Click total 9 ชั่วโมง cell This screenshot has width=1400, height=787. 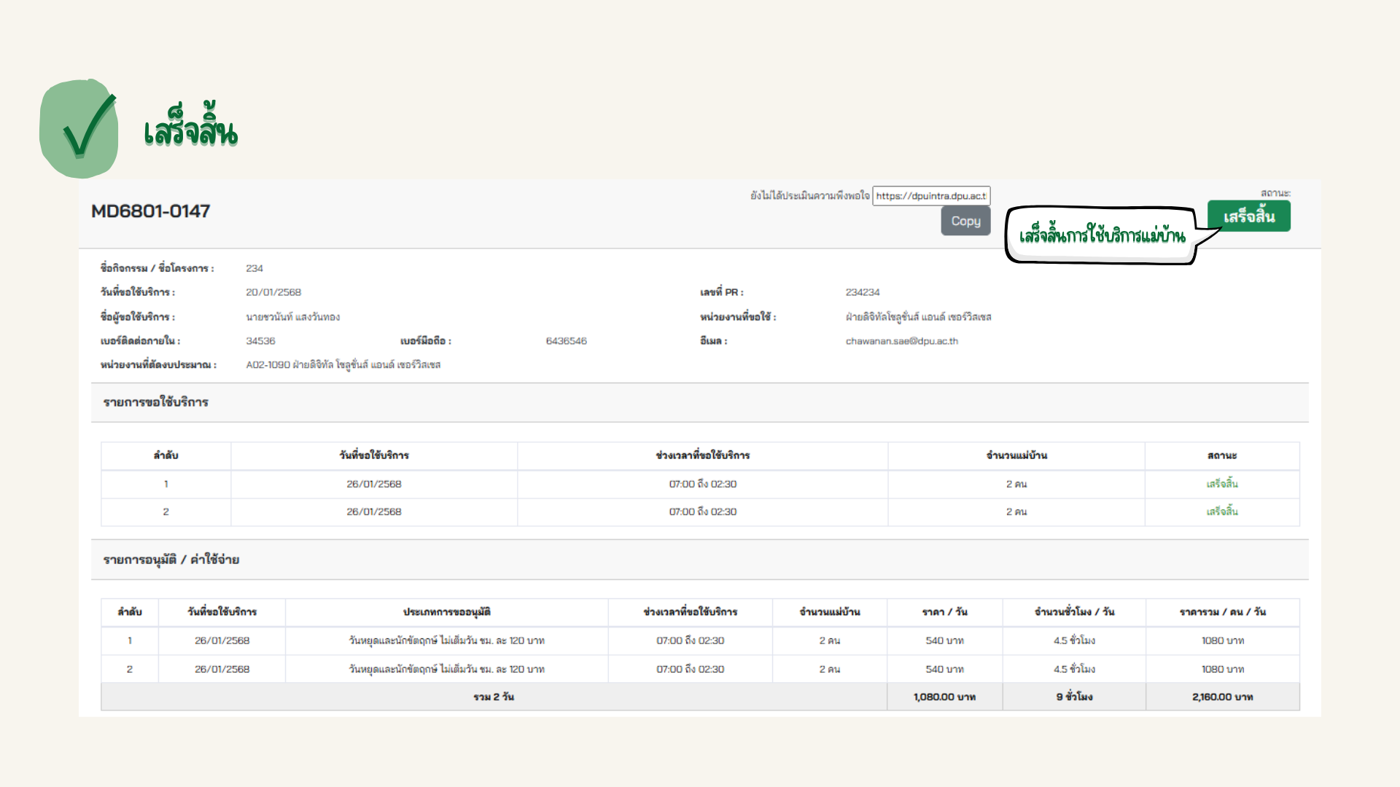pos(1074,697)
